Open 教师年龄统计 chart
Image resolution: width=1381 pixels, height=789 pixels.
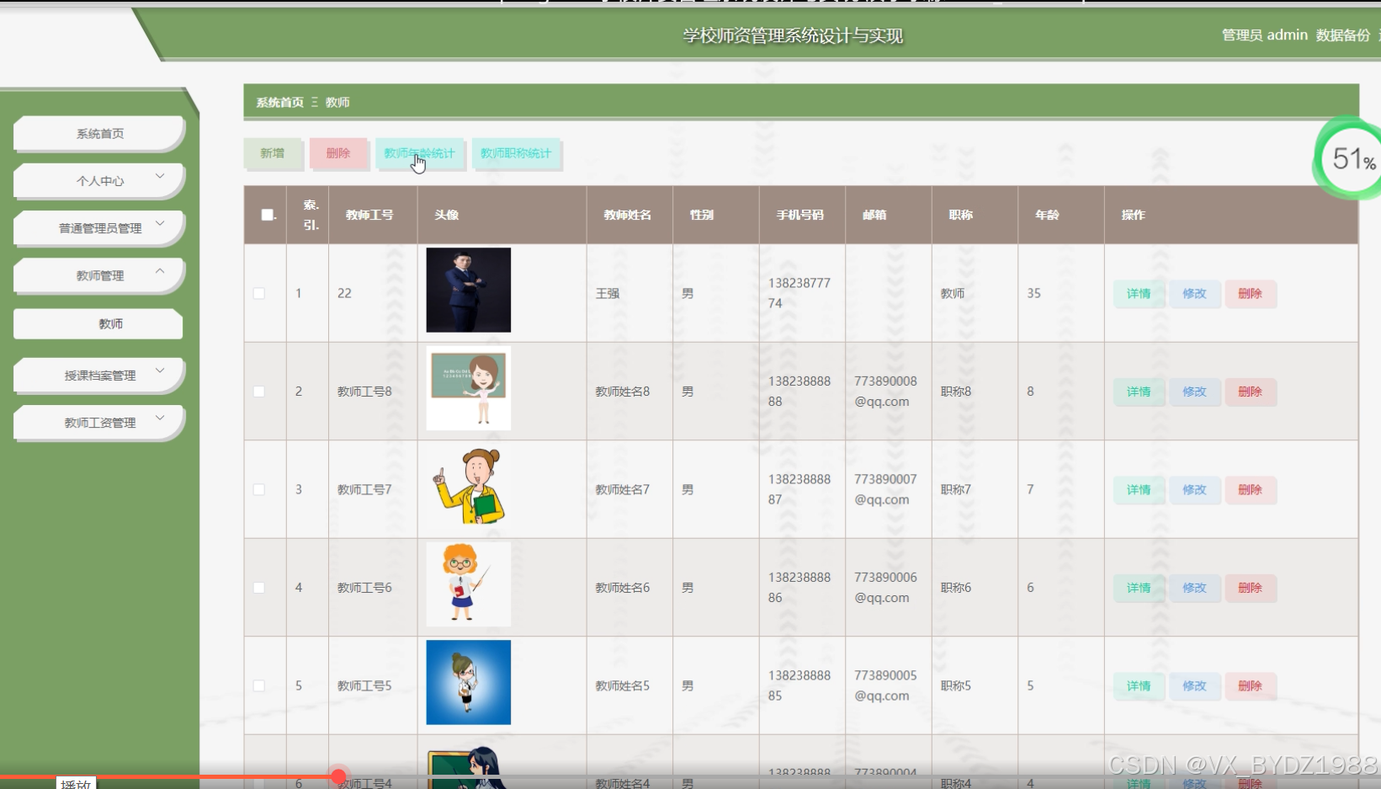click(419, 153)
